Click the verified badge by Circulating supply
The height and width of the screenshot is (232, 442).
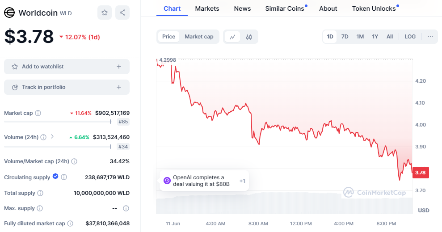pyautogui.click(x=55, y=177)
